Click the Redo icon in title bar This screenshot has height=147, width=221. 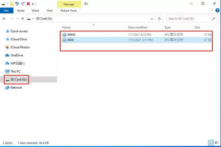pyautogui.click(x=23, y=4)
